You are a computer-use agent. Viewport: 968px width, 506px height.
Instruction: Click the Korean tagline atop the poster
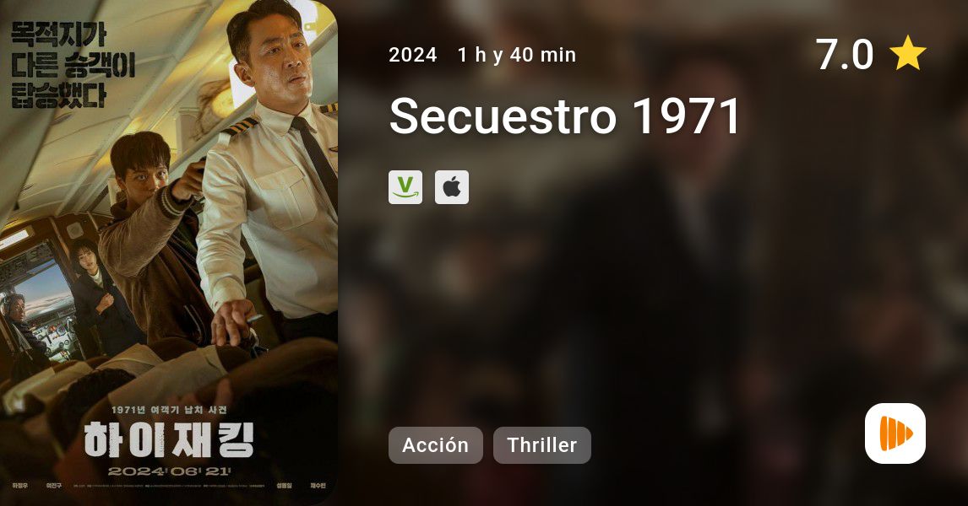coord(73,65)
